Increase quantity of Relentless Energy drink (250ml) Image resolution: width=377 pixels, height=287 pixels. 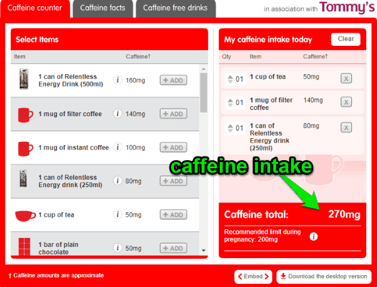click(x=231, y=126)
